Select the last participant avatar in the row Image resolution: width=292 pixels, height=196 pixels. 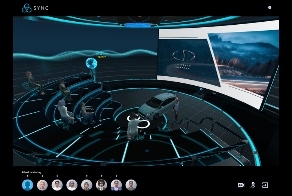tap(131, 185)
